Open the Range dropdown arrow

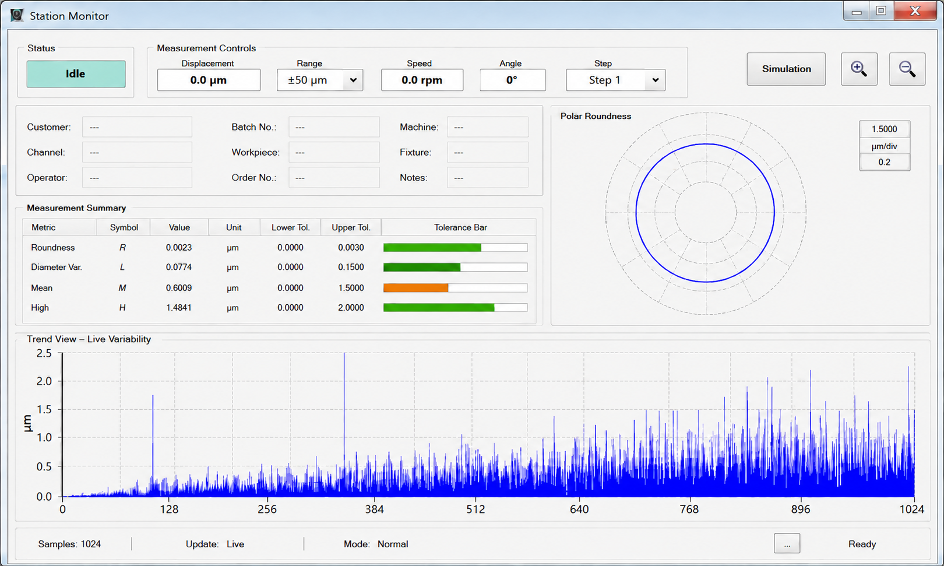(x=353, y=80)
